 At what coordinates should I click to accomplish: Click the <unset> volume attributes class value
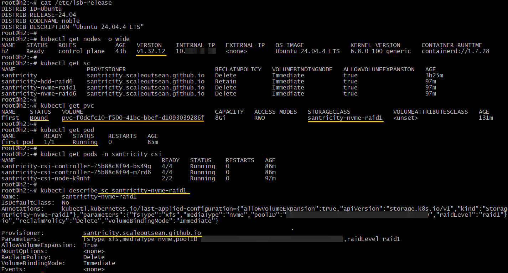coord(406,118)
